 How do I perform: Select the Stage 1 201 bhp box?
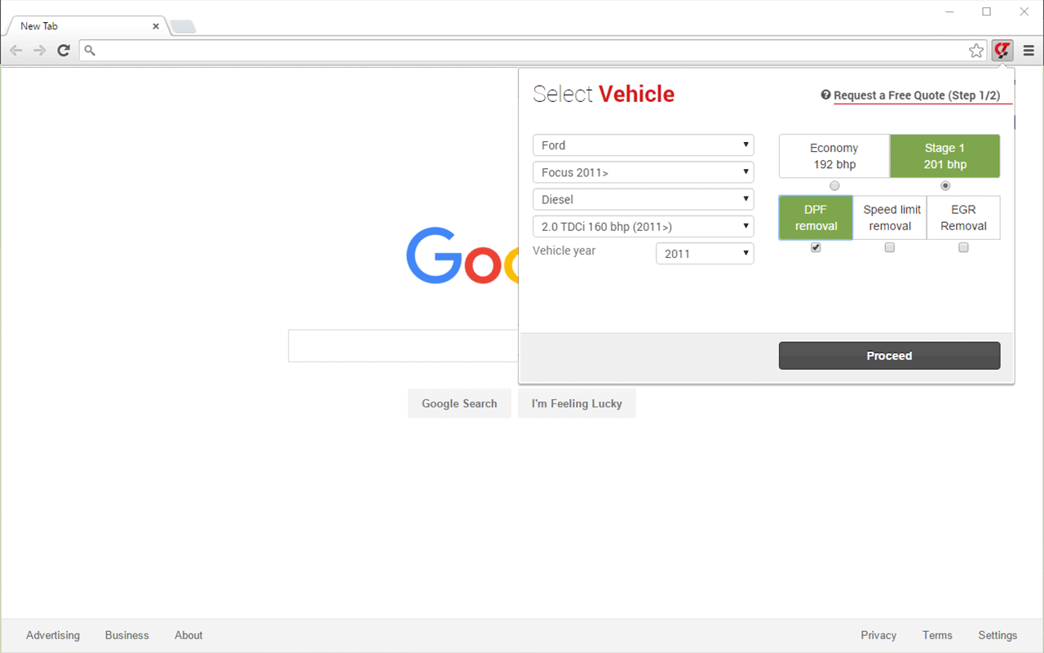coord(944,156)
